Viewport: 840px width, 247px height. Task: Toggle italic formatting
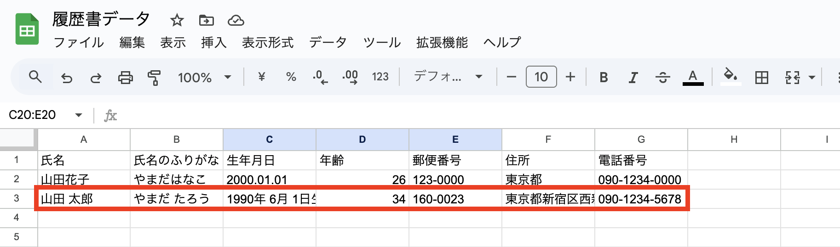[x=633, y=78]
